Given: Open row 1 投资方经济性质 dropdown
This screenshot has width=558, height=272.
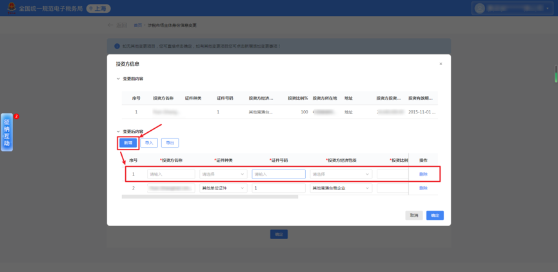Looking at the screenshot, I should pos(341,174).
